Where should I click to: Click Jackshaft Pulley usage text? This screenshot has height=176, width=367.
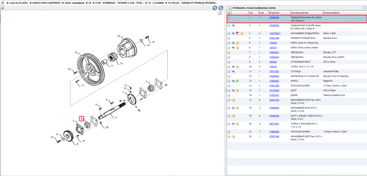(331, 71)
